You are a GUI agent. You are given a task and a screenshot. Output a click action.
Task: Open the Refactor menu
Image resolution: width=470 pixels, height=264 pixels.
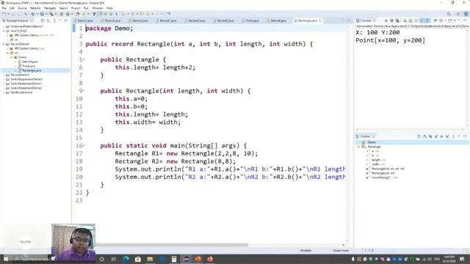(x=35, y=8)
